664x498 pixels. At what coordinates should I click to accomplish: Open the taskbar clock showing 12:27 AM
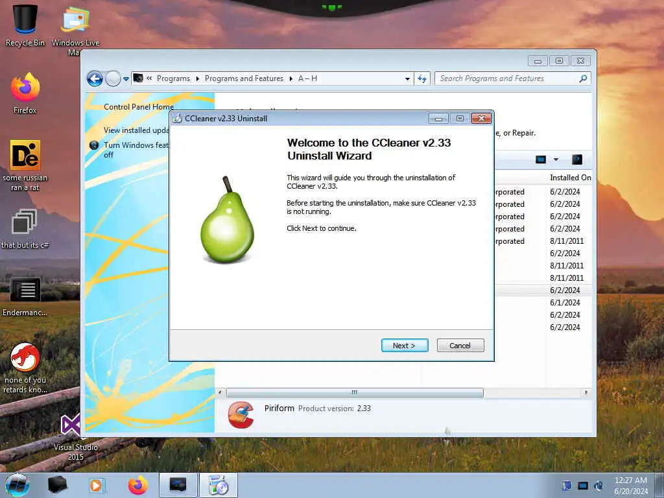630,486
